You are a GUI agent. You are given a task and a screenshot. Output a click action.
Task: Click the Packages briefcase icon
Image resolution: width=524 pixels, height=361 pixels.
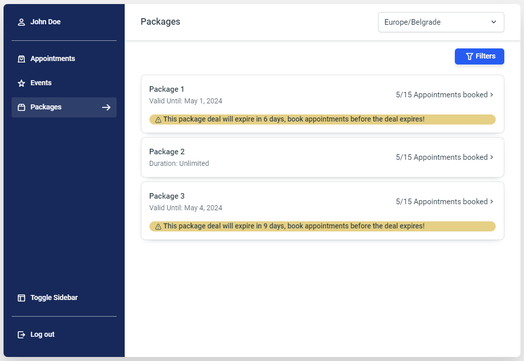click(21, 107)
